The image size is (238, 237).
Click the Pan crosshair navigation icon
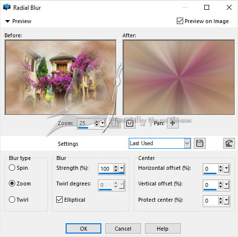(173, 123)
